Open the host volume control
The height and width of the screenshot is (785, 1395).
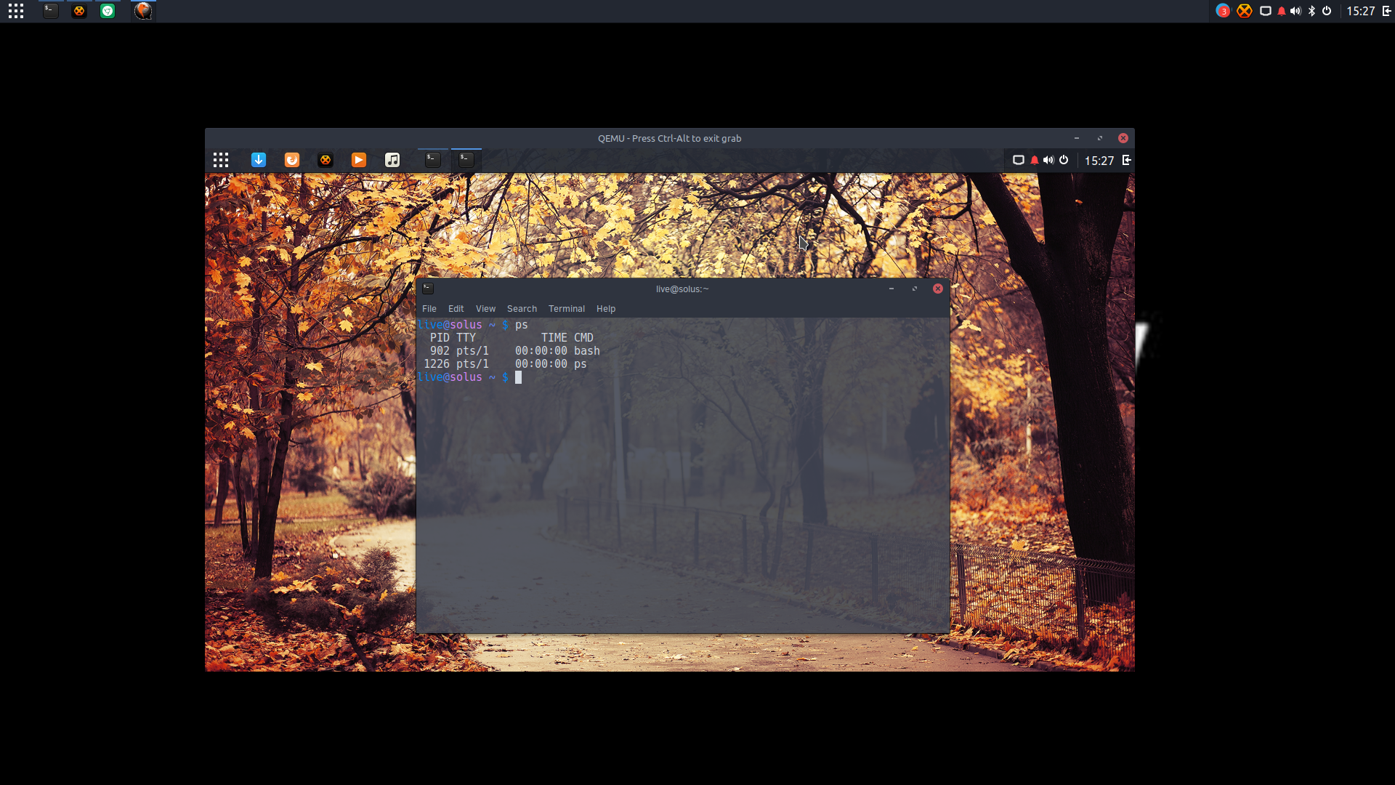click(x=1295, y=11)
